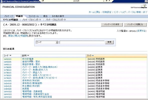Open 株主構成(株式数) schedule
Image resolution: width=148 pixels, height=100 pixels.
31,86
